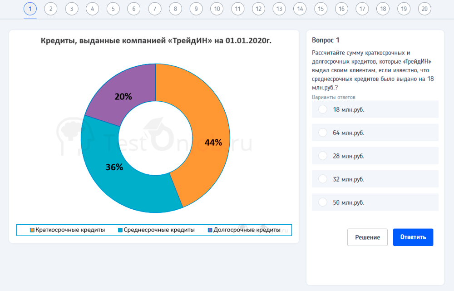Click the purple 20% chart segment

(x=124, y=95)
